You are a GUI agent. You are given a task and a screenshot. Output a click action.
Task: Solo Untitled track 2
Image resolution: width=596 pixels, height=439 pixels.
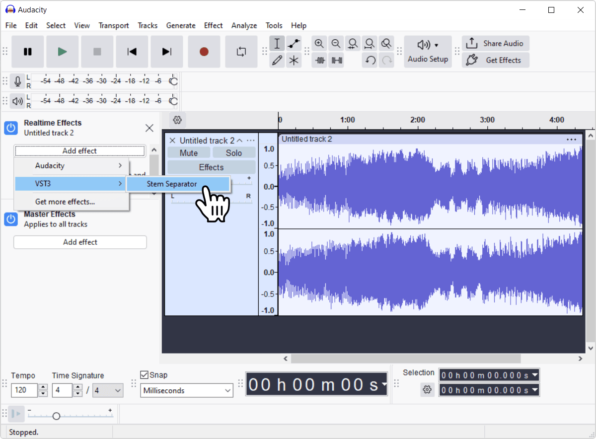click(x=234, y=153)
